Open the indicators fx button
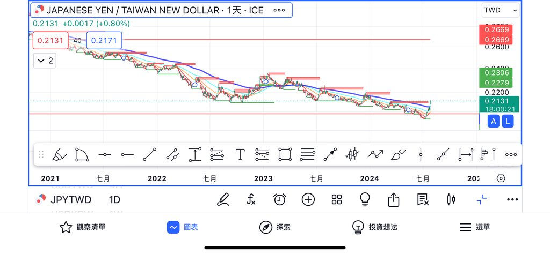 (251, 200)
